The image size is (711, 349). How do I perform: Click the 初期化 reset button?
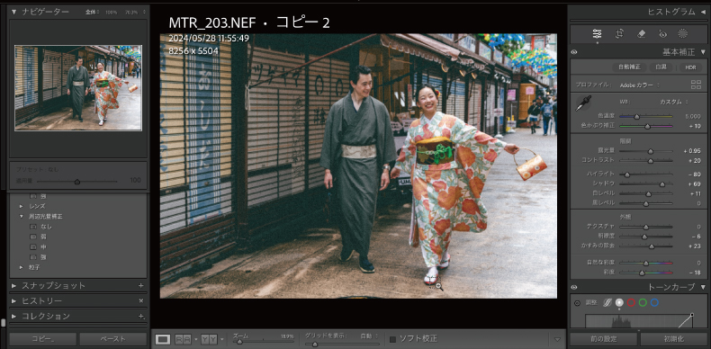point(675,339)
